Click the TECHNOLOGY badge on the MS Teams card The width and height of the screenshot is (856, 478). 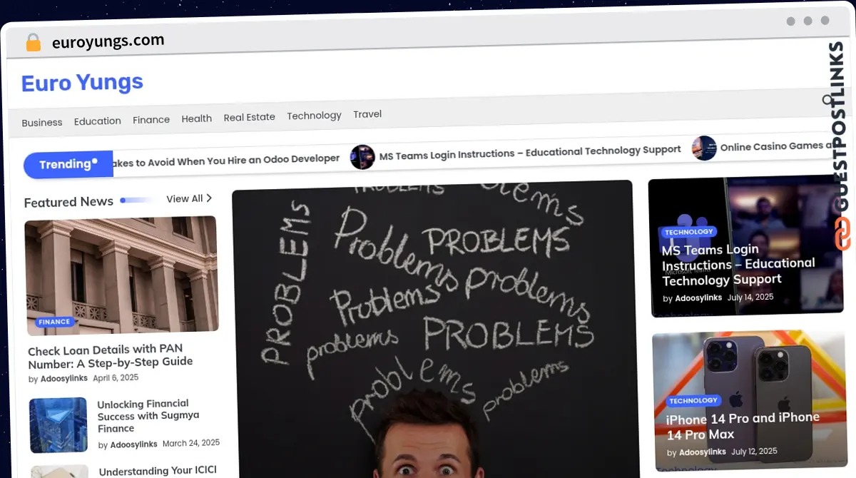pos(689,232)
